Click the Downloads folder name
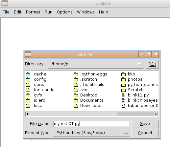 91,106
